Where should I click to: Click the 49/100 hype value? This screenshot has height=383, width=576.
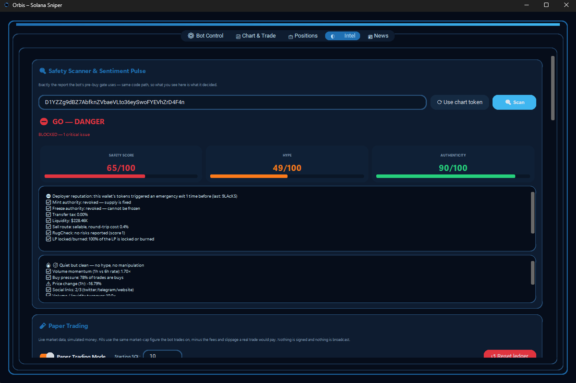[287, 168]
